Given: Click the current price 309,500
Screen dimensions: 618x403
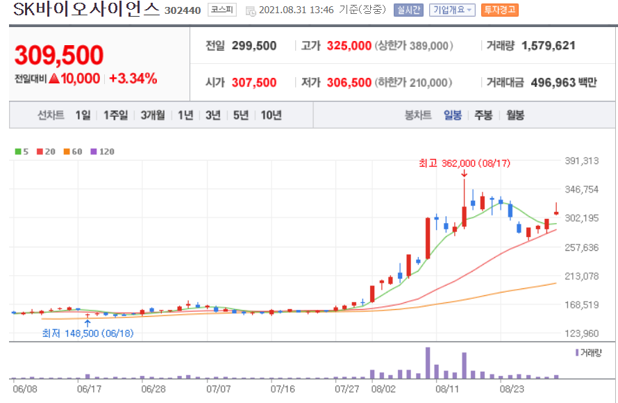Looking at the screenshot, I should click(59, 55).
